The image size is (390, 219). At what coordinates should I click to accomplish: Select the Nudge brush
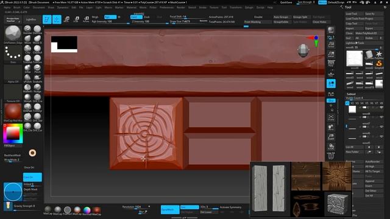(x=37, y=88)
